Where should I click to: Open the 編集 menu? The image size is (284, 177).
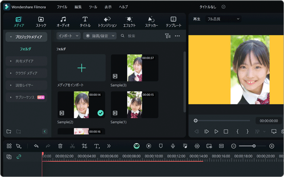point(78,7)
